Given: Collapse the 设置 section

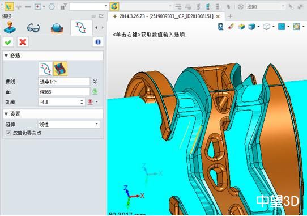Looking at the screenshot, I should (6, 114).
